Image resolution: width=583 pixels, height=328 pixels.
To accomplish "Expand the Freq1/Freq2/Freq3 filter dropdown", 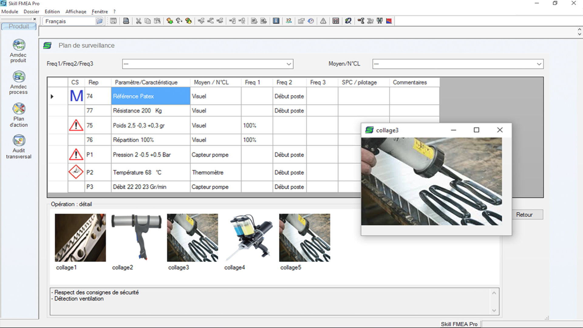I will (289, 64).
